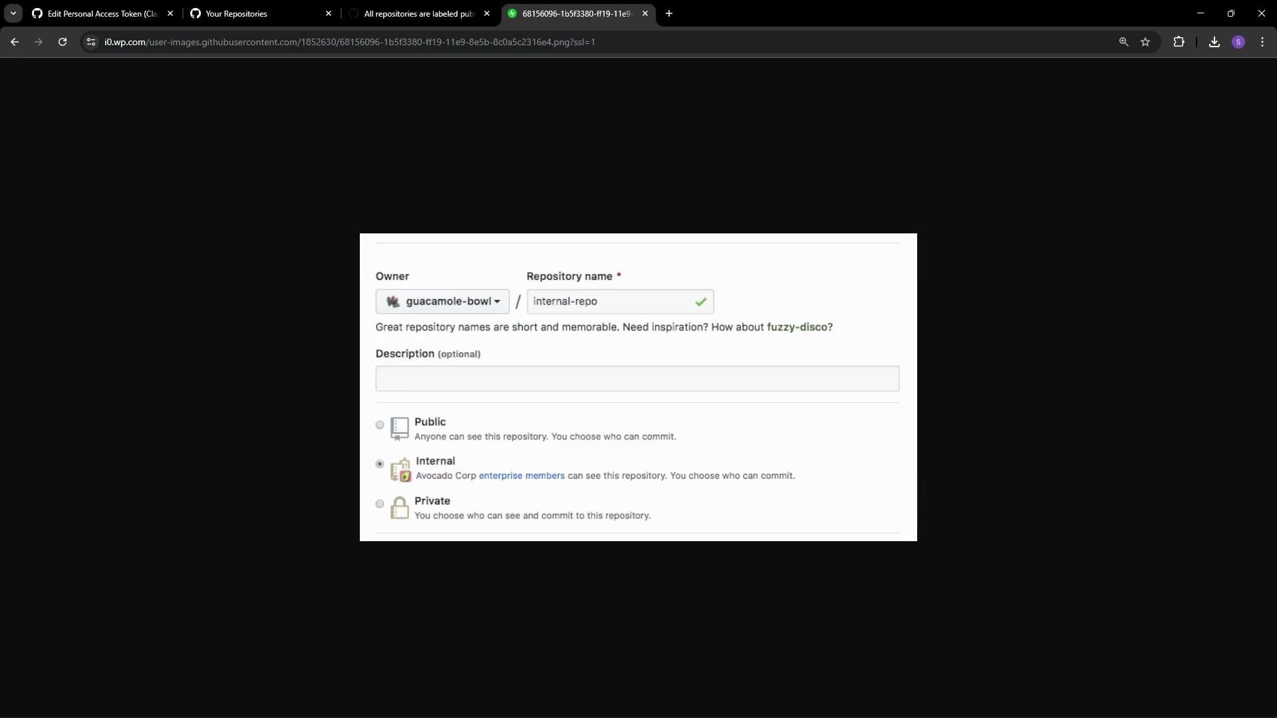This screenshot has height=718, width=1277.
Task: Focus the address bar URL
Action: 350,42
